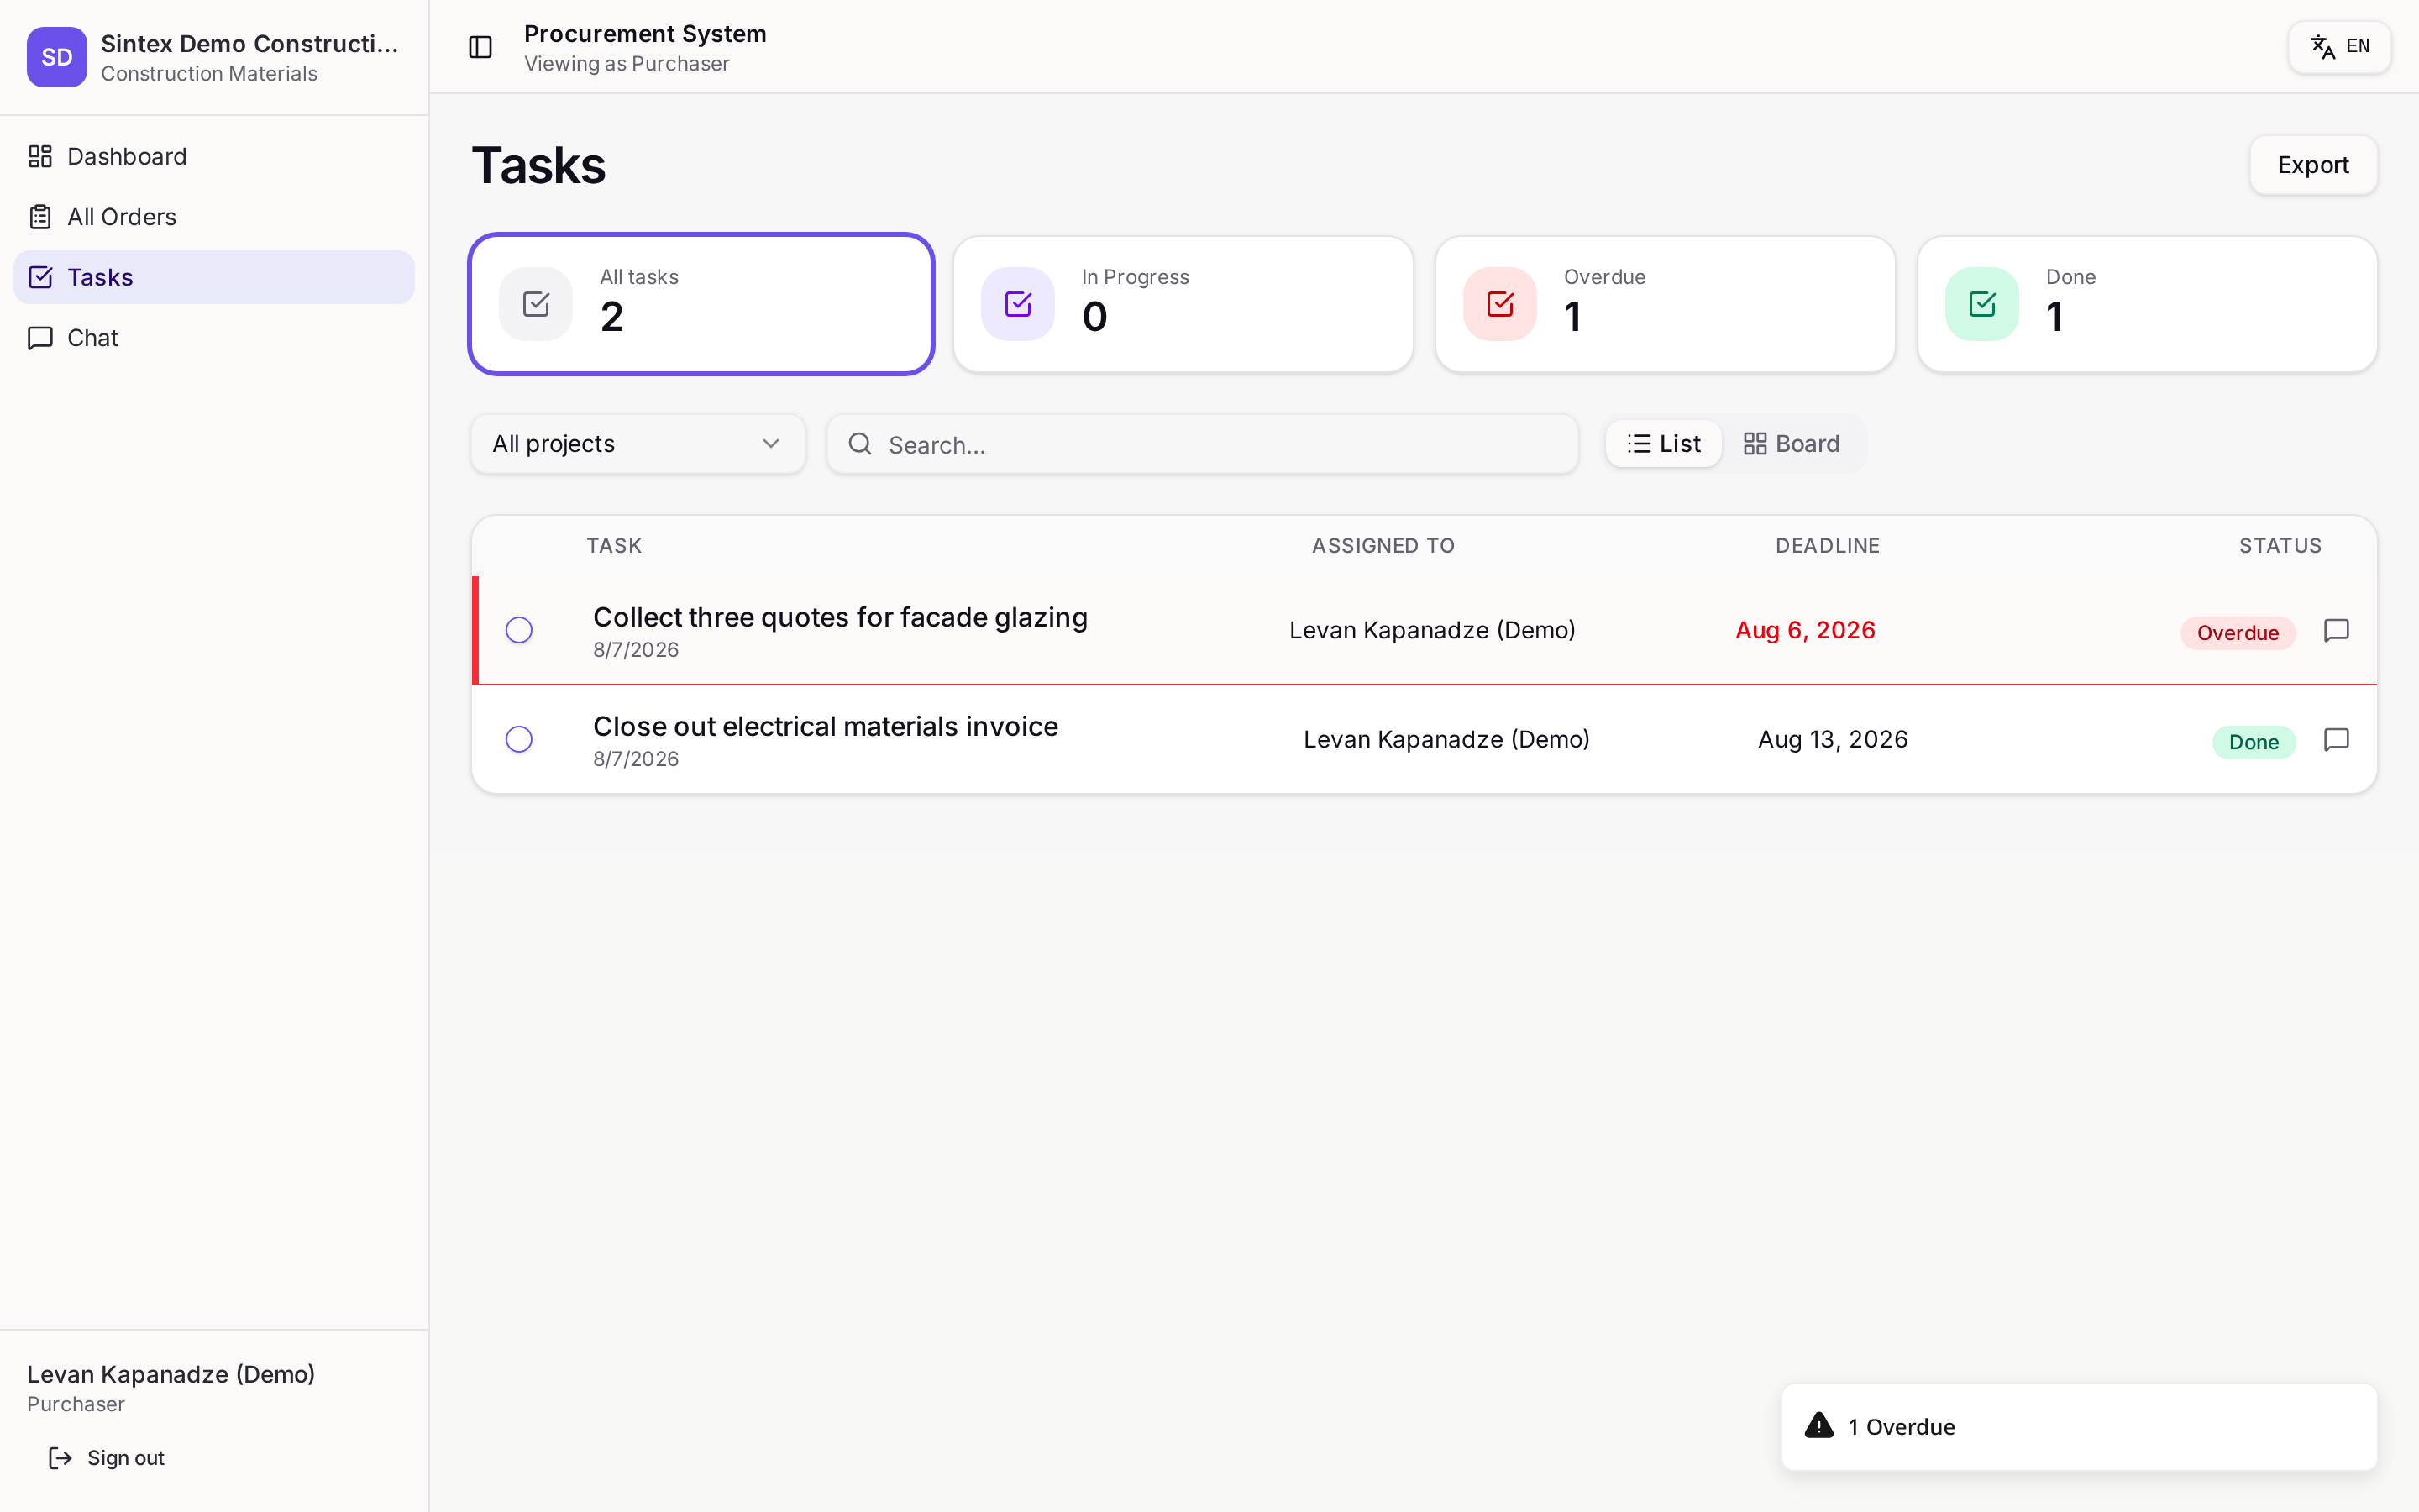The width and height of the screenshot is (2419, 1512).
Task: Click the In Progress purple icon
Action: click(1018, 304)
